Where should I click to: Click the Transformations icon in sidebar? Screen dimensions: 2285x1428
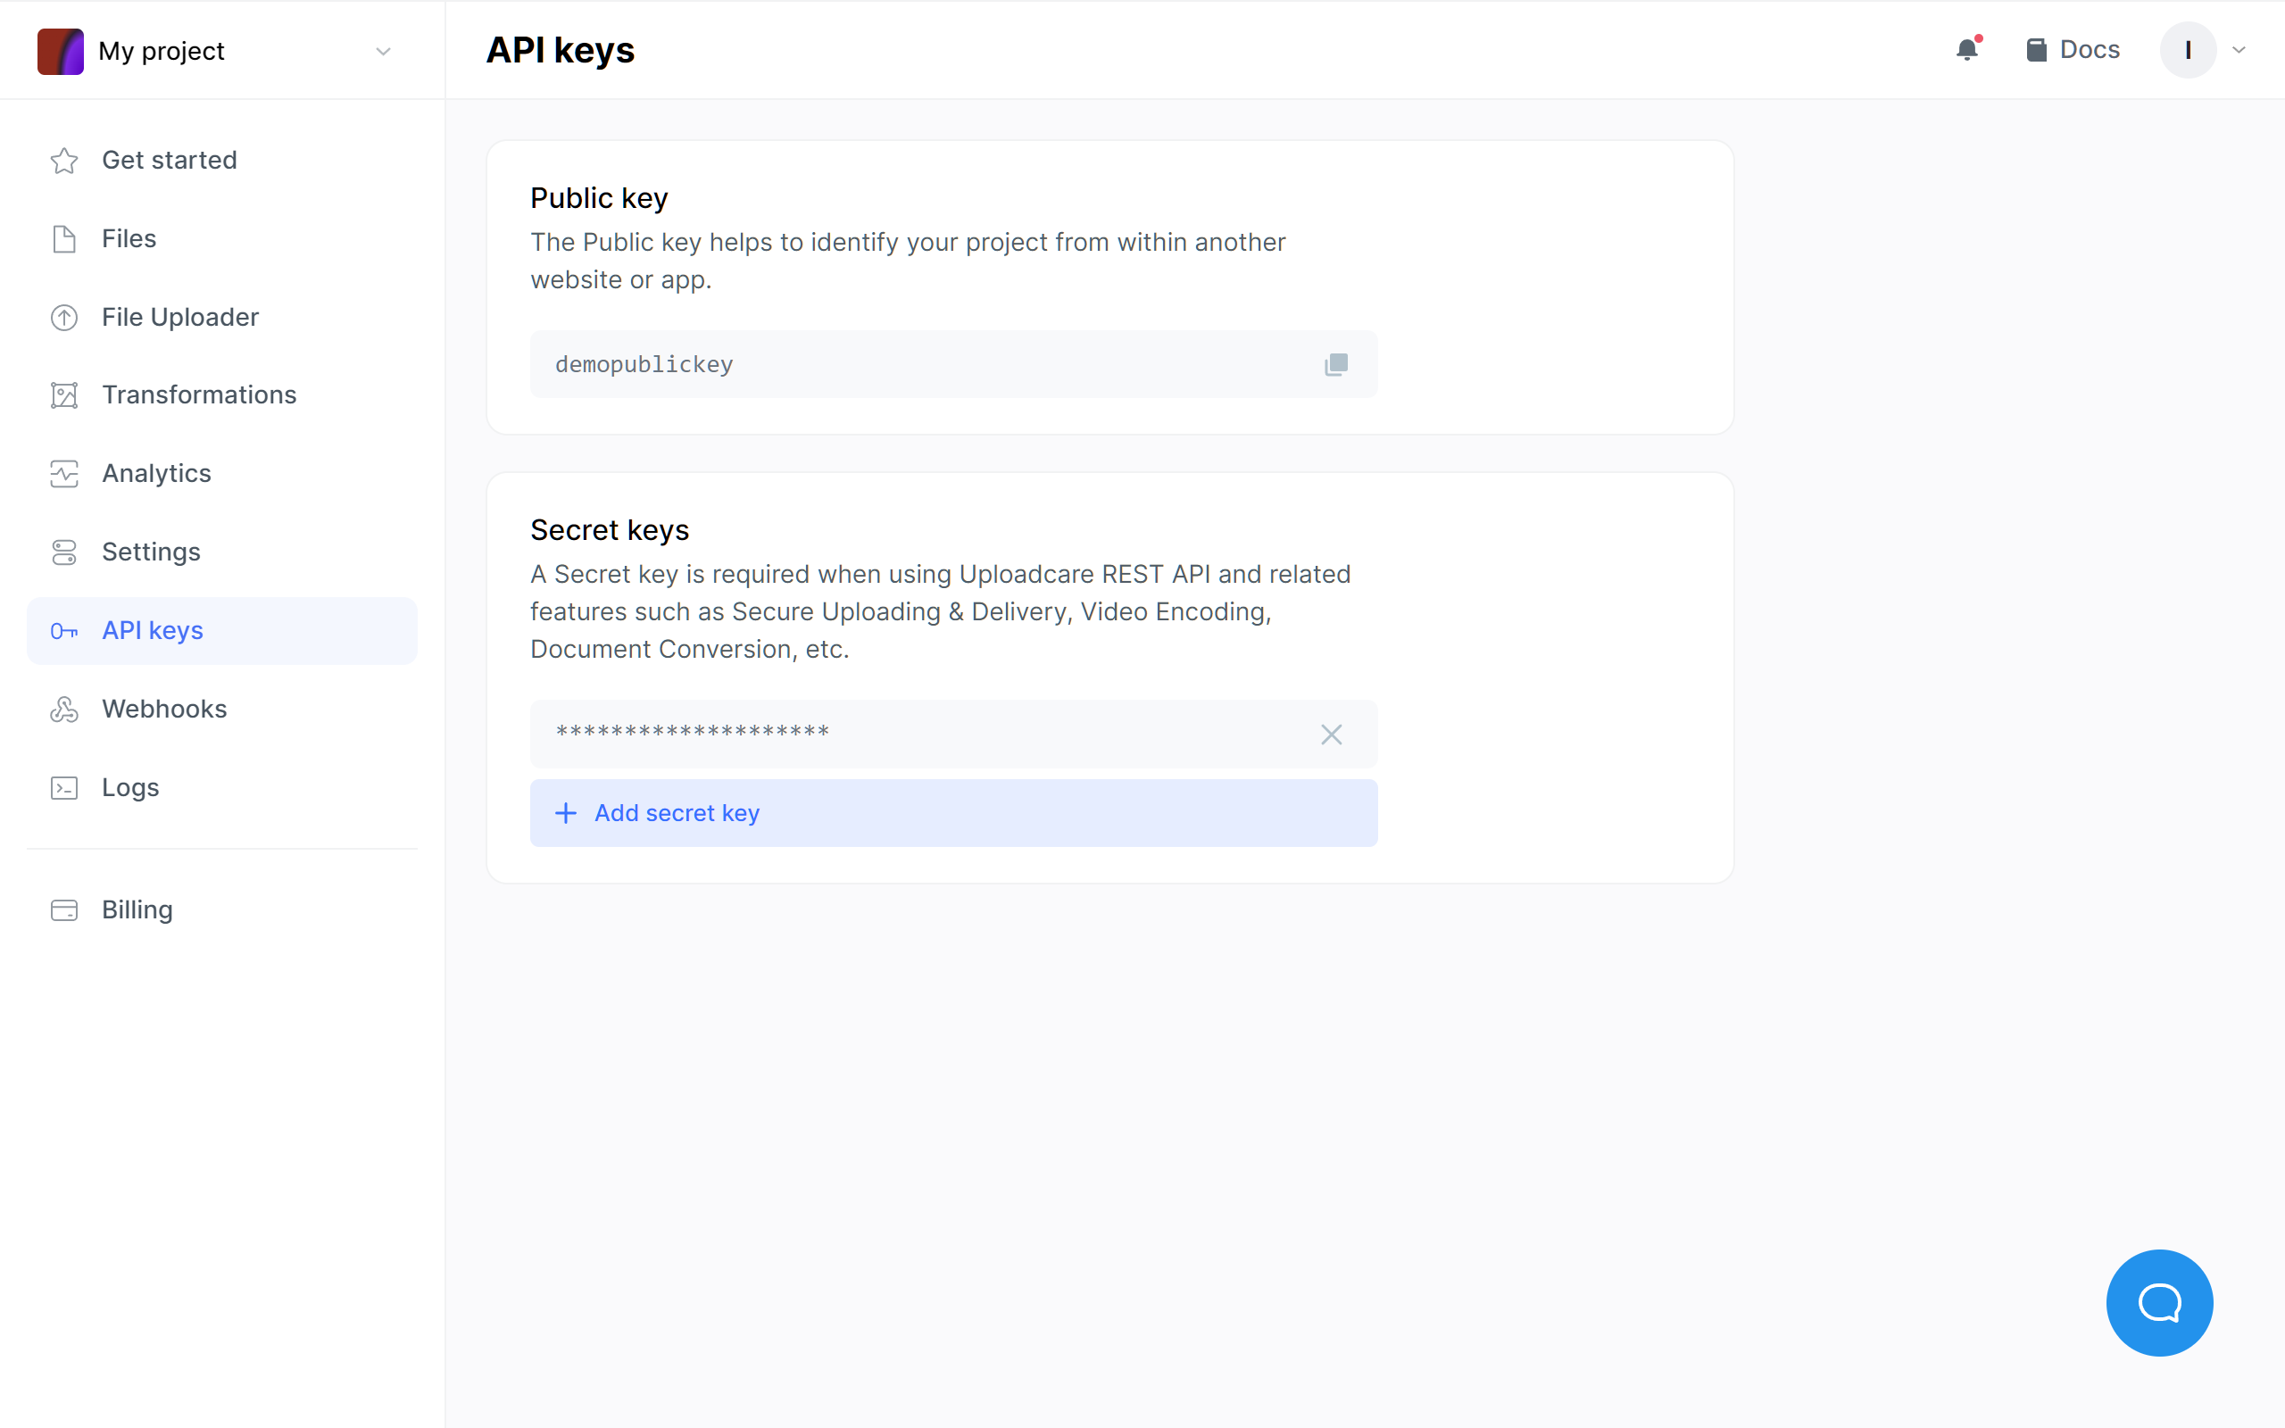click(62, 394)
